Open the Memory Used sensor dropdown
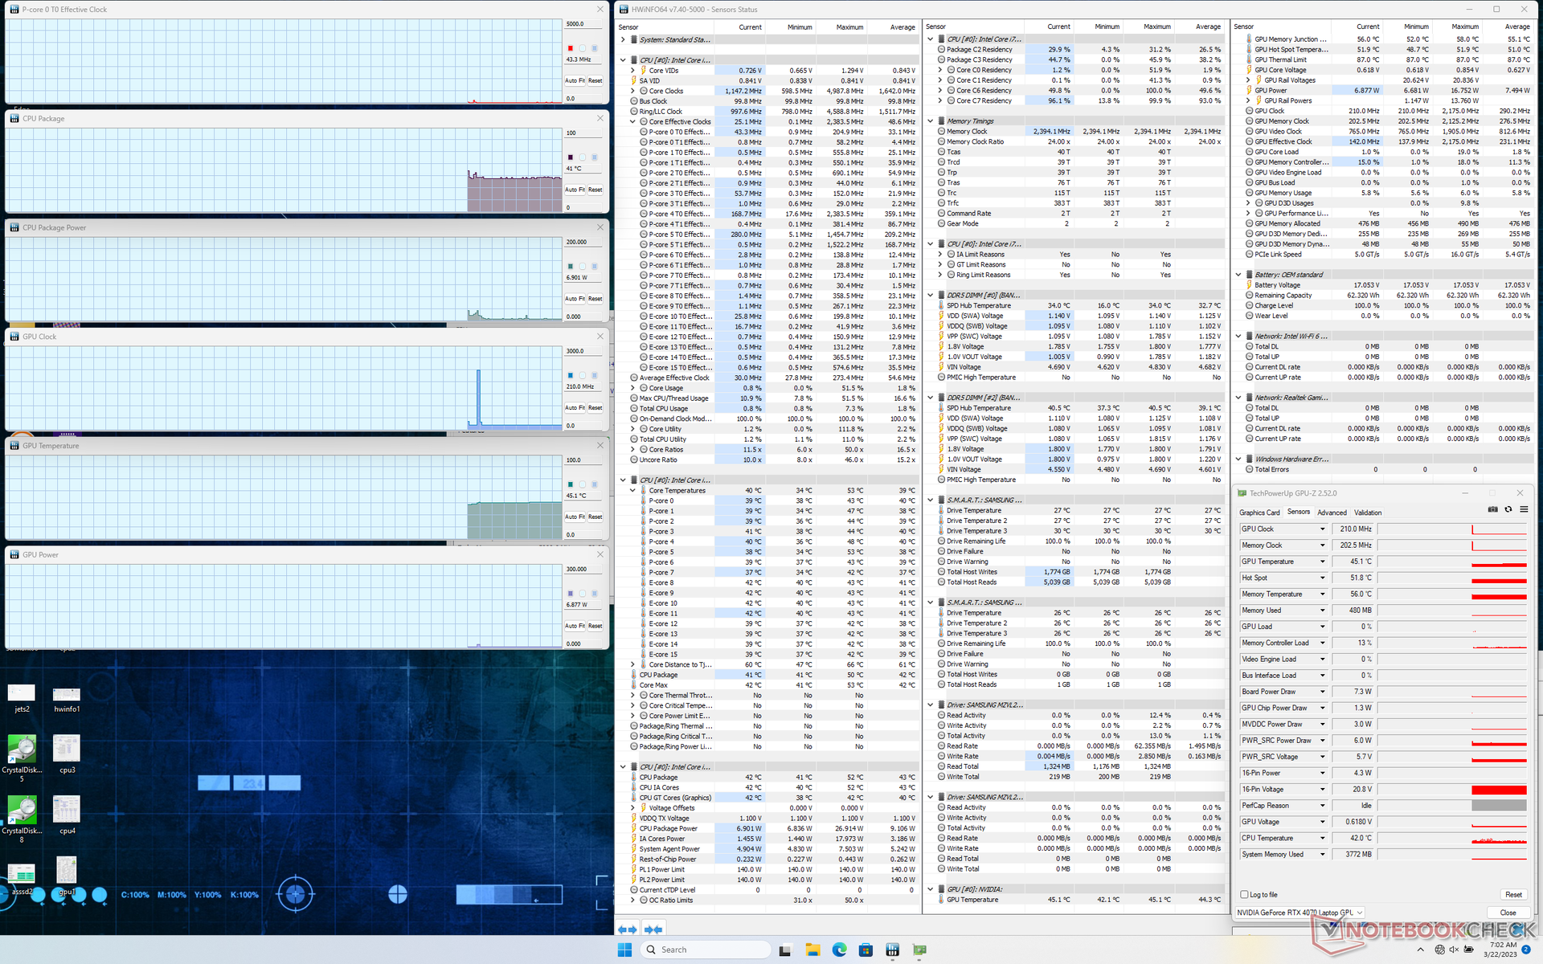This screenshot has width=1543, height=964. point(1322,611)
